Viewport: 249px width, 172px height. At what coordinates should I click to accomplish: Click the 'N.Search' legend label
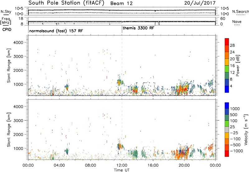240,11
